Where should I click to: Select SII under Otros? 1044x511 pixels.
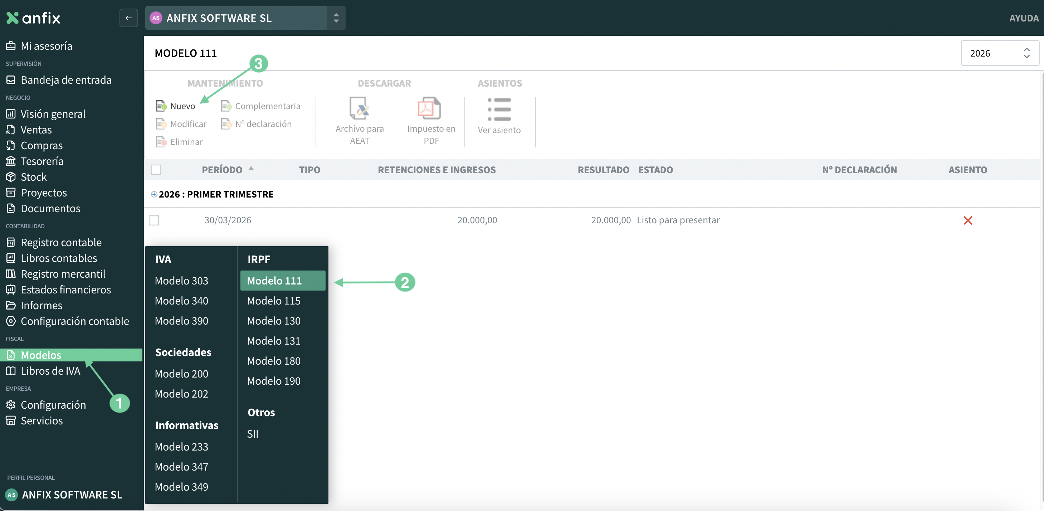pyautogui.click(x=253, y=434)
